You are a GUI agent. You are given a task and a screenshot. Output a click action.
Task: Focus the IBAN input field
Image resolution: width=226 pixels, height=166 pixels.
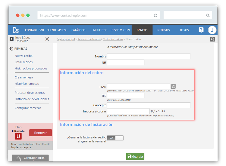pyautogui.click(x=139, y=86)
